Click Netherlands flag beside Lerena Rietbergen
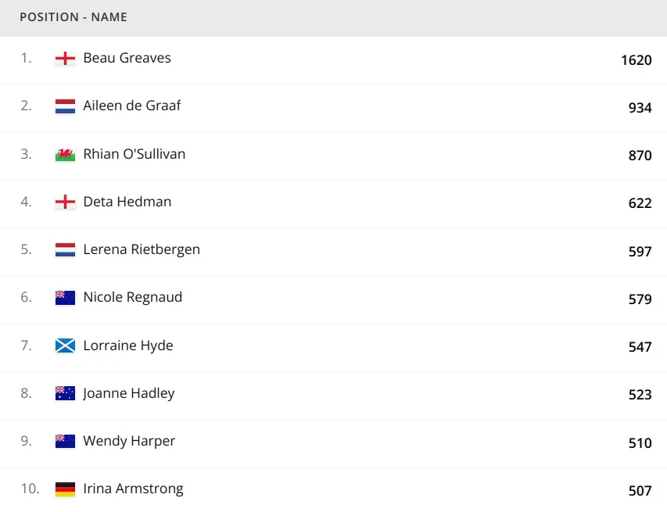The image size is (667, 512). point(65,250)
